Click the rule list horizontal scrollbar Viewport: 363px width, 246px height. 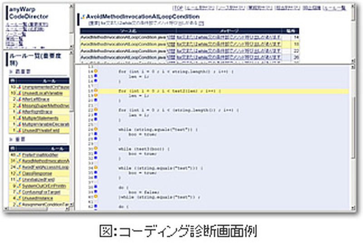(36, 209)
